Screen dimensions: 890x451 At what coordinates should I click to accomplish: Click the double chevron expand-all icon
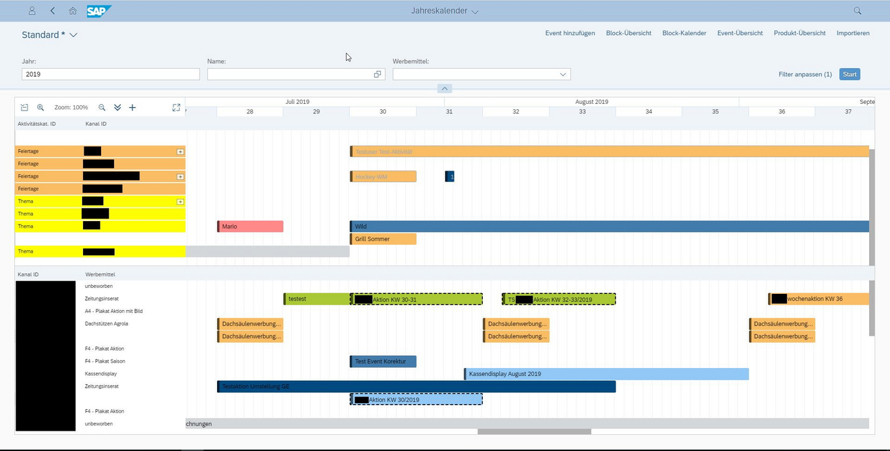tap(117, 107)
